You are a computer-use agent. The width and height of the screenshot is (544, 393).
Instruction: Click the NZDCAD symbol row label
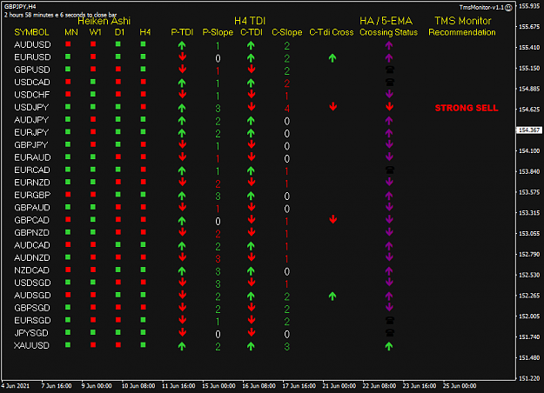pos(31,270)
